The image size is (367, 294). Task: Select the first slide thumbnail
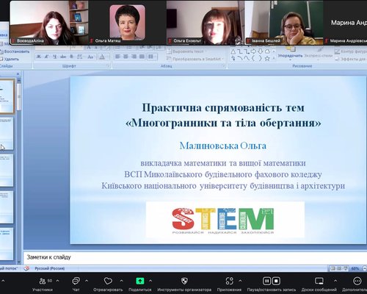click(x=7, y=96)
